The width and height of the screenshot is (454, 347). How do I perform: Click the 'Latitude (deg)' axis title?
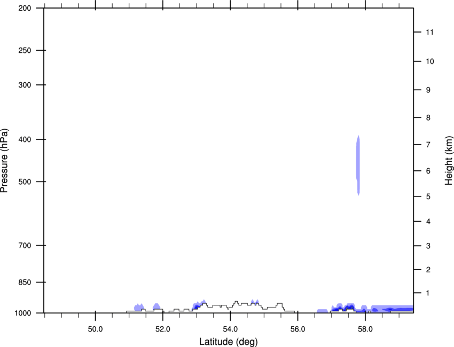click(x=229, y=342)
